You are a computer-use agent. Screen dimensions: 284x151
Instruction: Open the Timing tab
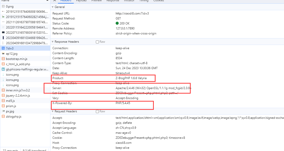pyautogui.click(x=144, y=1)
